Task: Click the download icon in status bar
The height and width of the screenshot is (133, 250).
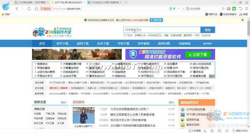Action: 205,131
